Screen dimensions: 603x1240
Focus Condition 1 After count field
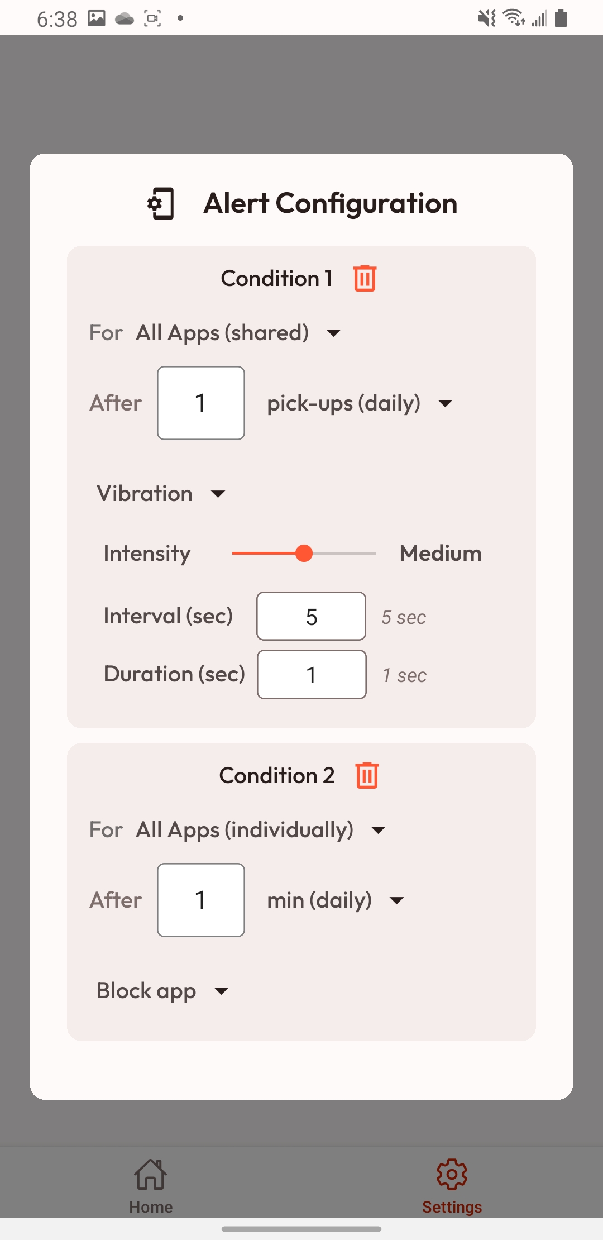201,403
